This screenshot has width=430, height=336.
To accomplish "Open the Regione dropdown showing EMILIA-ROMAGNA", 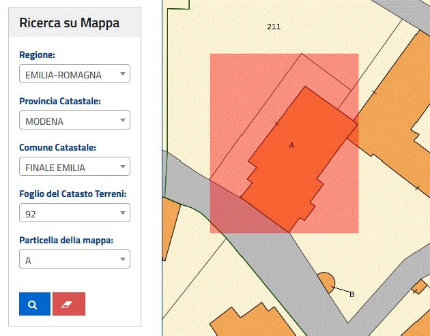I will pos(74,74).
